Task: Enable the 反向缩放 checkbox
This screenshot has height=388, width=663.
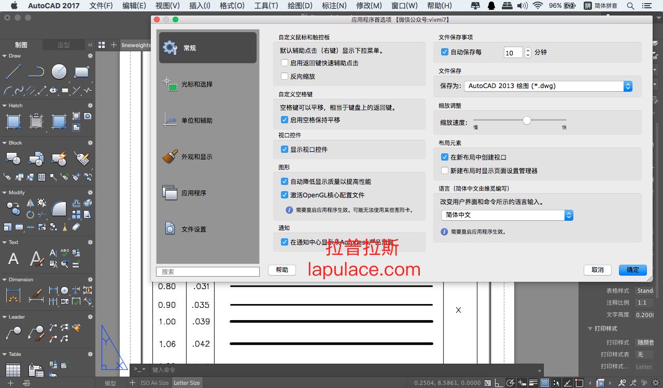Action: pyautogui.click(x=285, y=76)
